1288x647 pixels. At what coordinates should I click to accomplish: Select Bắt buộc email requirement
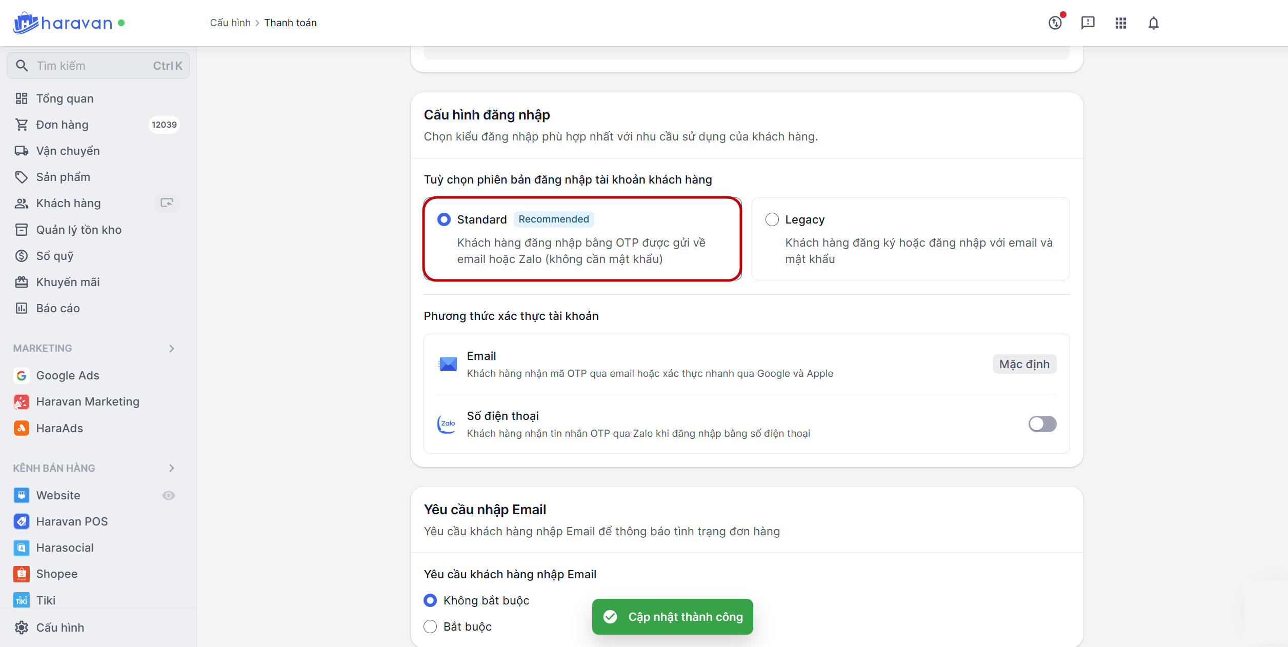point(430,626)
